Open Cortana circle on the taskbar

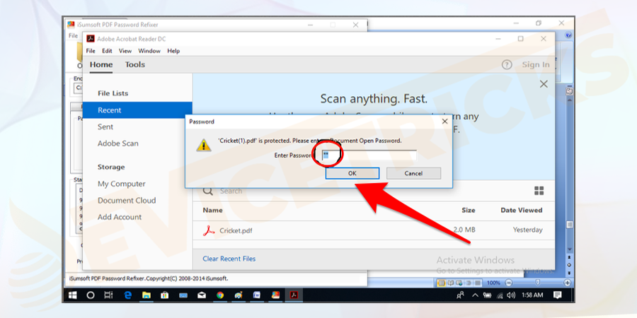pos(91,295)
